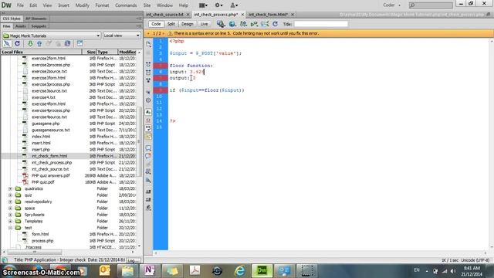Open OneNote from taskbar
The image size is (494, 278).
click(x=149, y=270)
